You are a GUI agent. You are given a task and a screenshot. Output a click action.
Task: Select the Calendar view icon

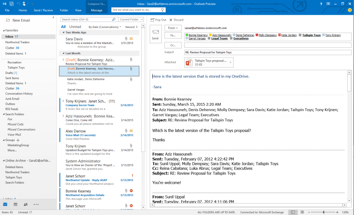(15, 205)
